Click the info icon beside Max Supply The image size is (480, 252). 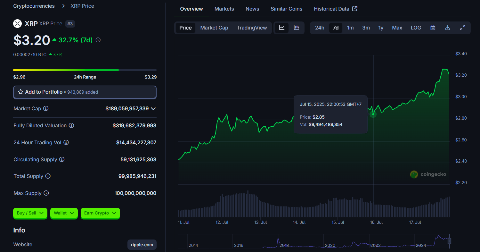point(46,193)
